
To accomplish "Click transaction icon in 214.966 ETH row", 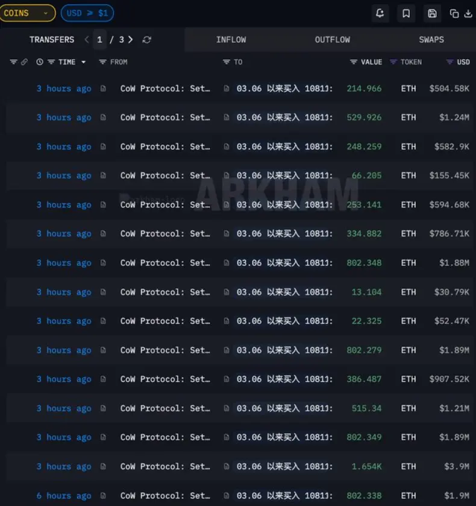I will click(103, 89).
